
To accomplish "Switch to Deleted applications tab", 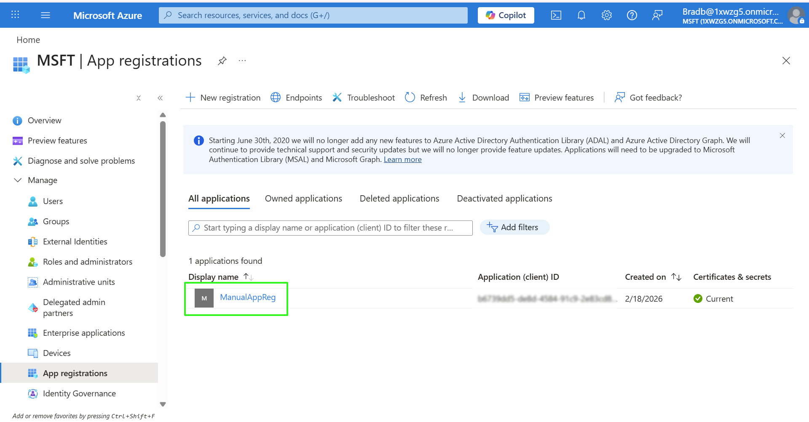I will click(399, 199).
